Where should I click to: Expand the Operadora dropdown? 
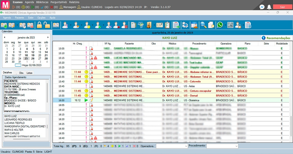click(x=186, y=146)
